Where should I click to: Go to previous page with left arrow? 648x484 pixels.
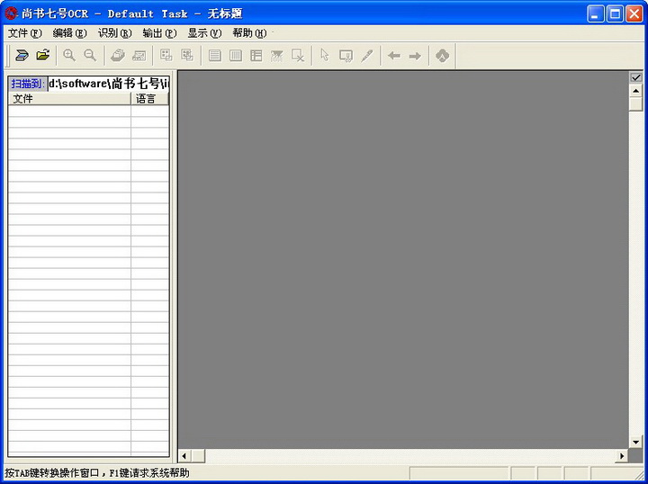tap(393, 56)
